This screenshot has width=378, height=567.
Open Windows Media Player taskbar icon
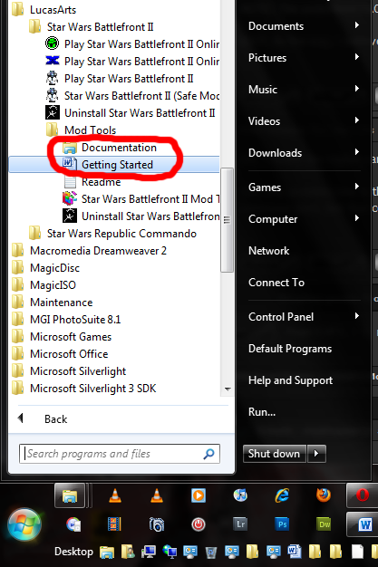pos(199,495)
